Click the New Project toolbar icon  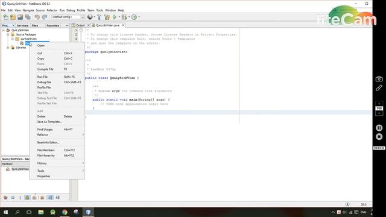tap(13, 17)
